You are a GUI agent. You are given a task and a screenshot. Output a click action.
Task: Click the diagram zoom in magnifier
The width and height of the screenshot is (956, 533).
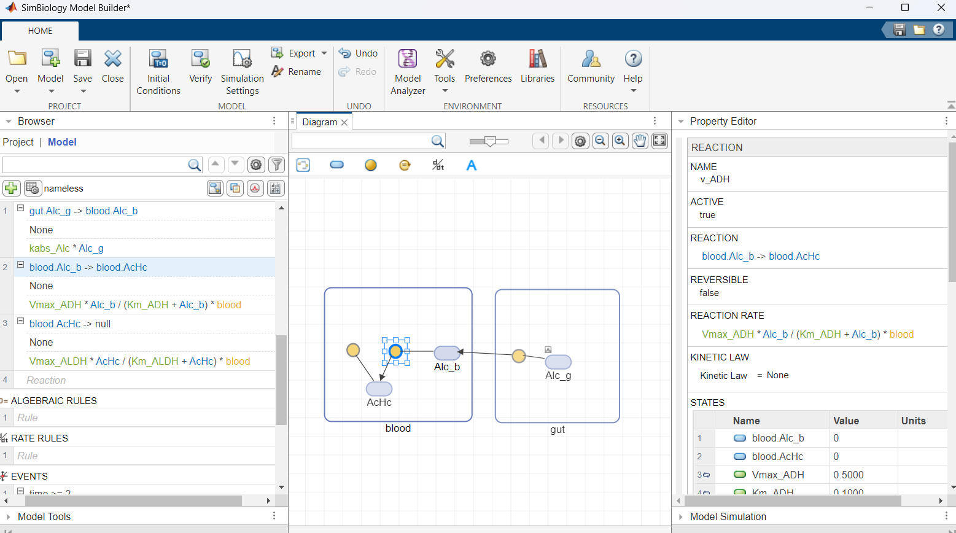coord(620,141)
